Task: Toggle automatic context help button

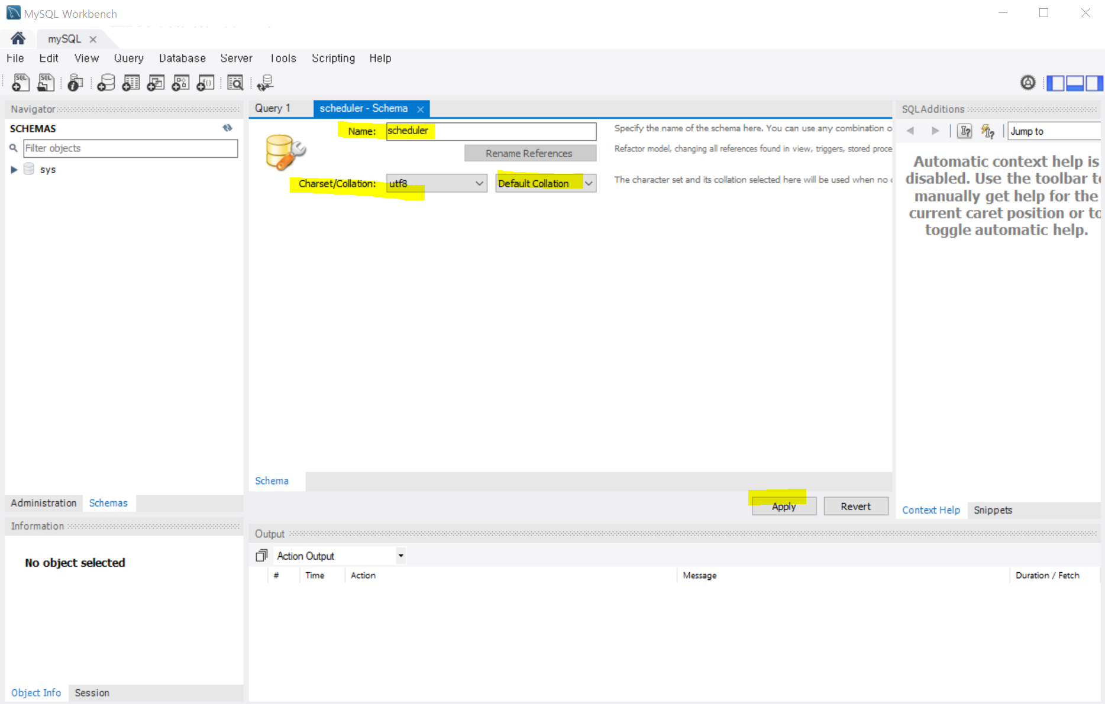Action: click(965, 131)
